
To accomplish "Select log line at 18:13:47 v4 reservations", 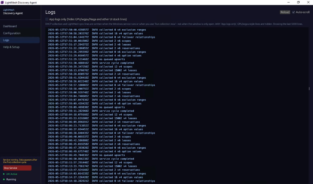I will 94,170.
